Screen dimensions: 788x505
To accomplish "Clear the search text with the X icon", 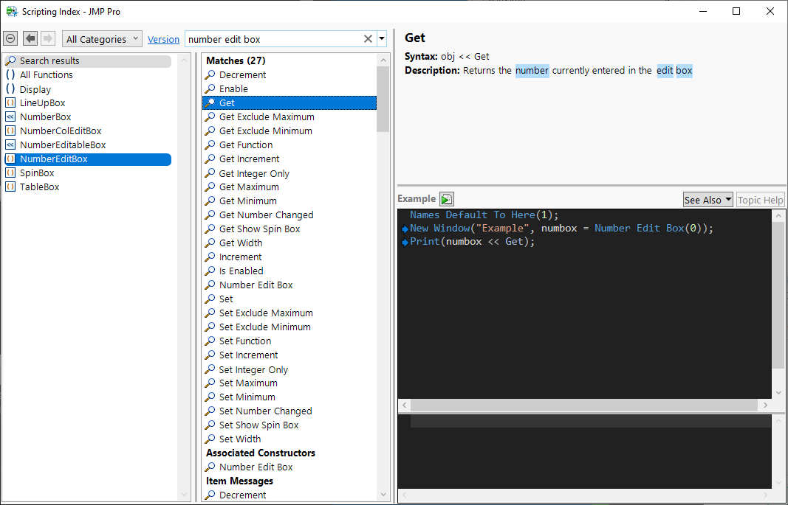I will (368, 39).
